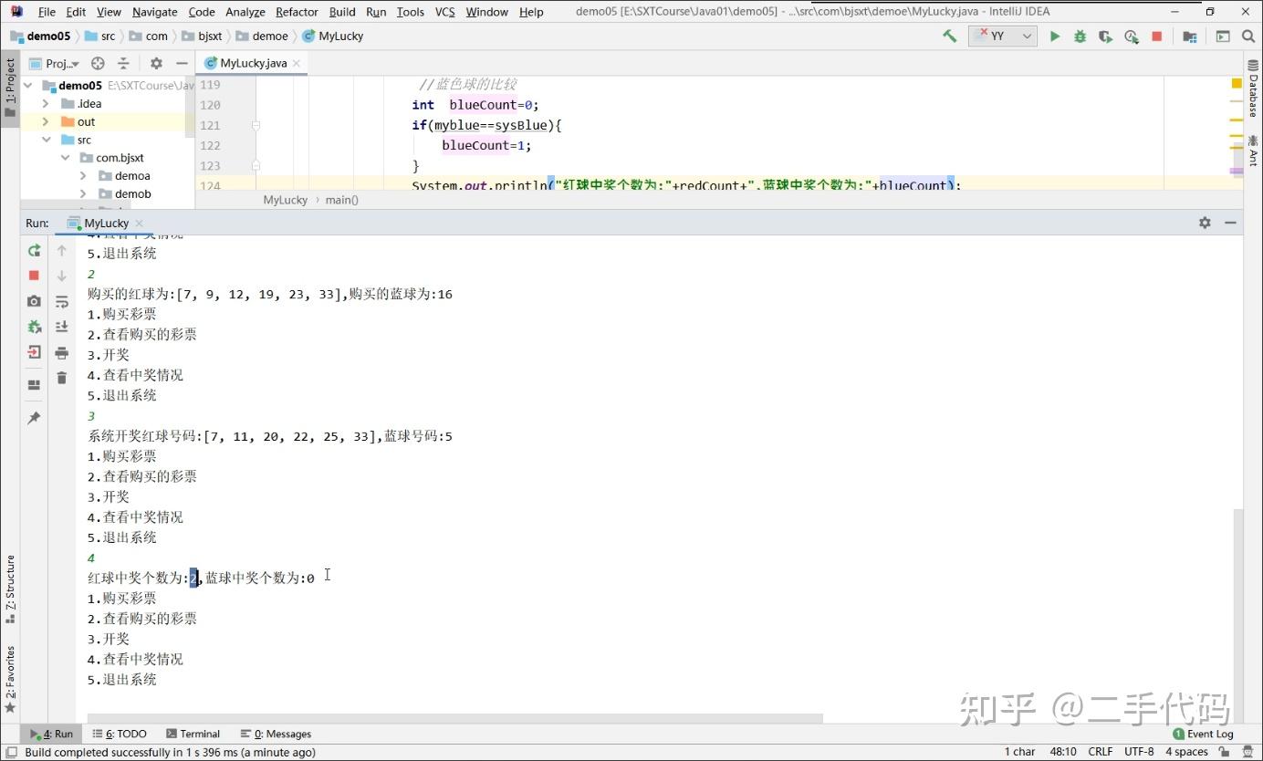Click the run anything icon in the toolbar
This screenshot has width=1263, height=761.
point(1223,36)
